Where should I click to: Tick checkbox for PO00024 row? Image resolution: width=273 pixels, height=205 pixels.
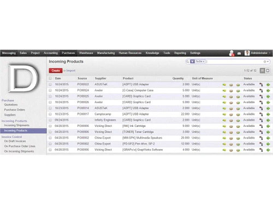click(50, 90)
